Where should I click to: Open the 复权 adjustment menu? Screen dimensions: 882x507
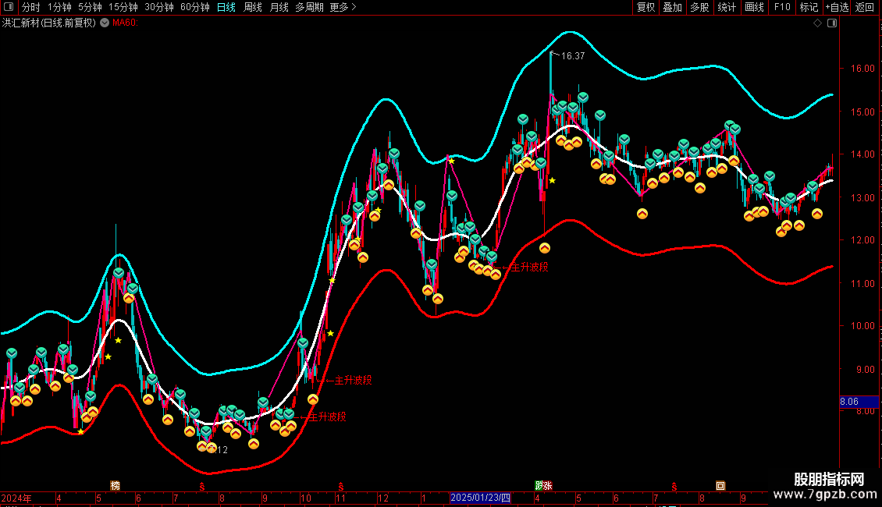point(645,7)
